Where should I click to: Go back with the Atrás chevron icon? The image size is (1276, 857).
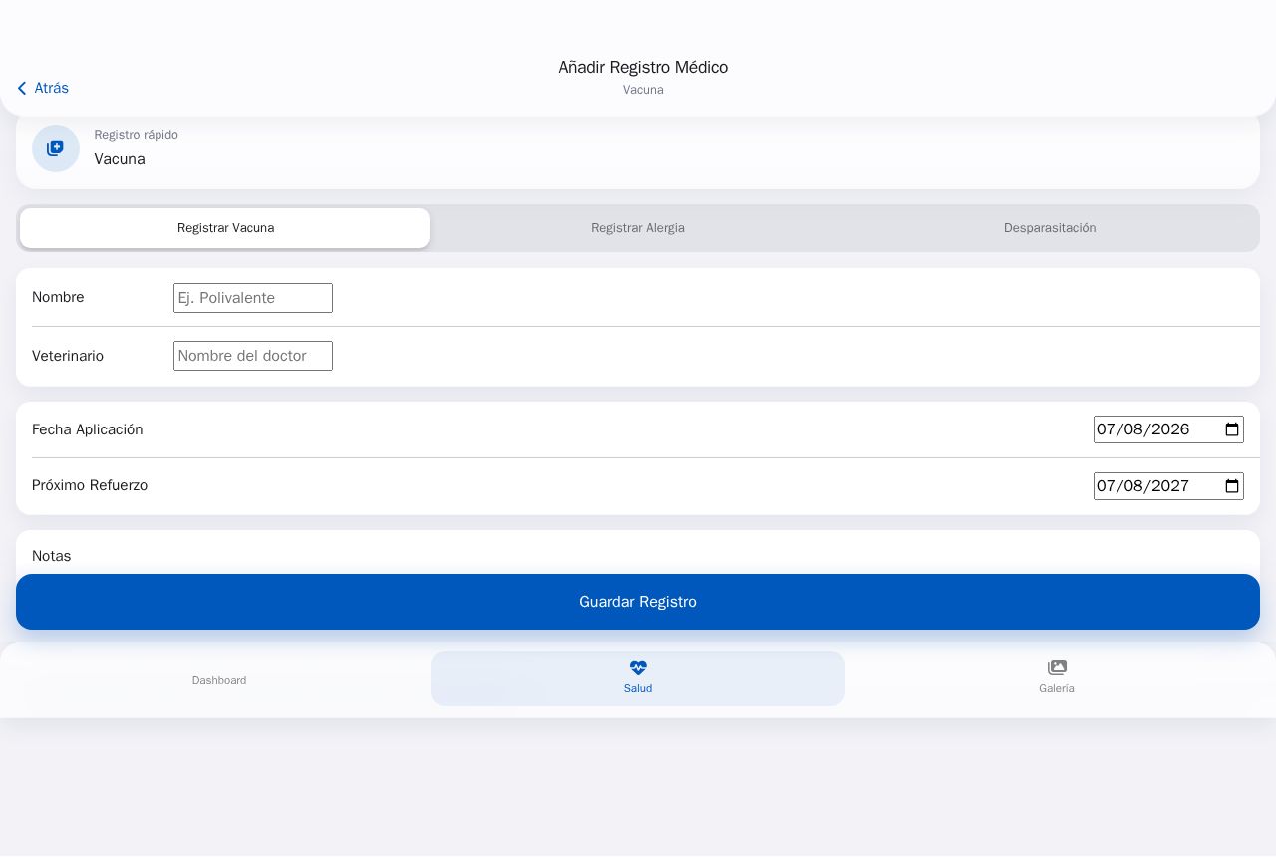(x=22, y=89)
